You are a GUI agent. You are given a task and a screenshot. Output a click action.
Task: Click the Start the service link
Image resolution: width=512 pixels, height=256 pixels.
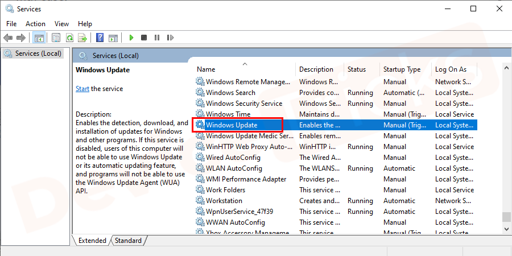click(82, 89)
